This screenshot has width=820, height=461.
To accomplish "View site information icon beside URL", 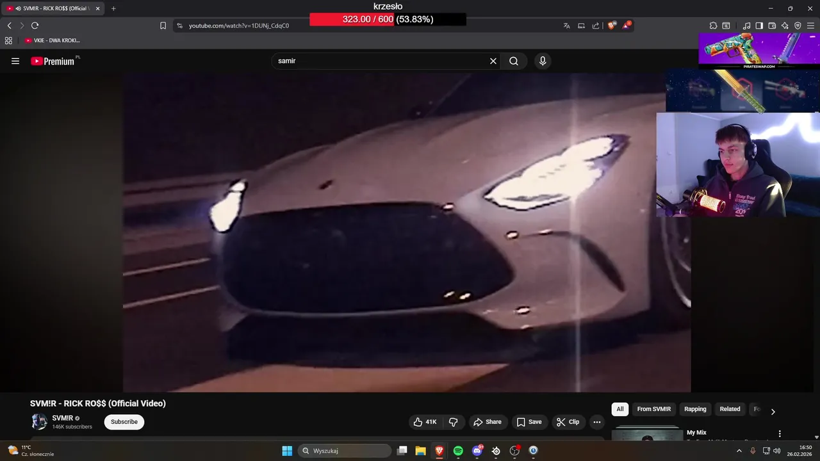I will [180, 26].
